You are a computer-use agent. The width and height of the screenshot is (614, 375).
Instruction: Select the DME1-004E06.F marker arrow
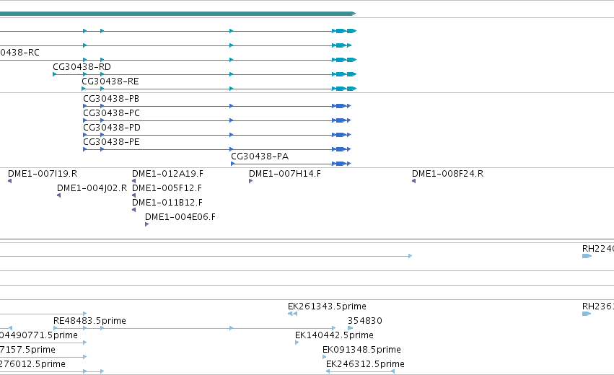[x=147, y=224]
